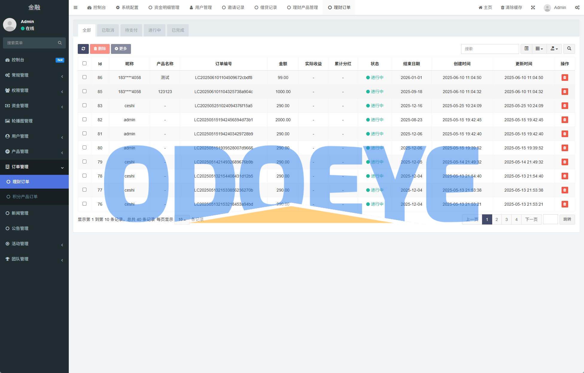The width and height of the screenshot is (584, 373).
Task: Open rows-per-page size selector
Action: point(182,219)
